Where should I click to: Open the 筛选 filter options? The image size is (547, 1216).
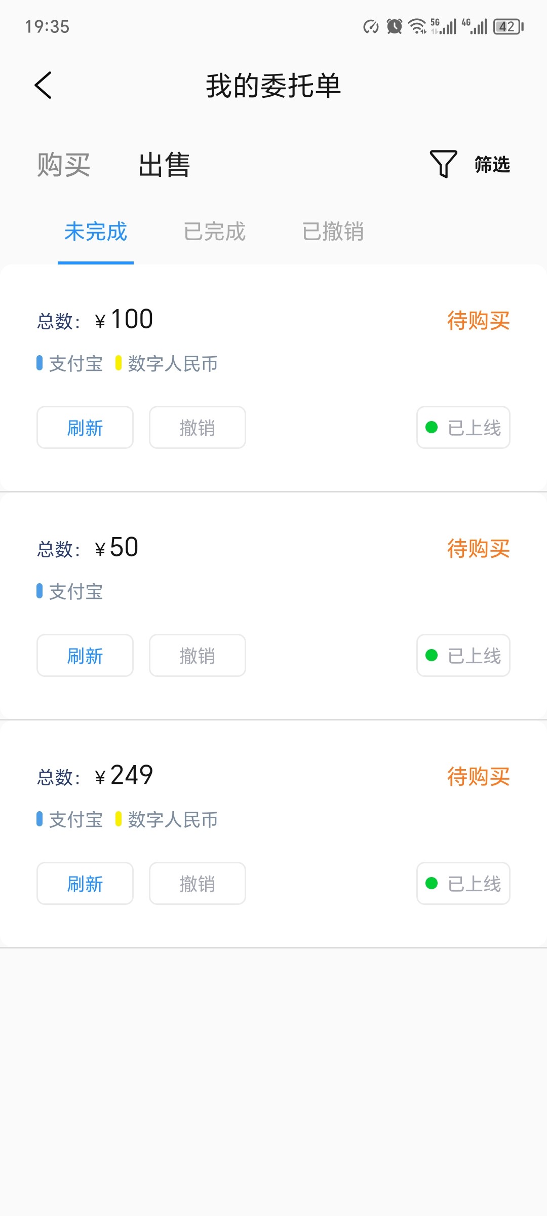pos(492,165)
